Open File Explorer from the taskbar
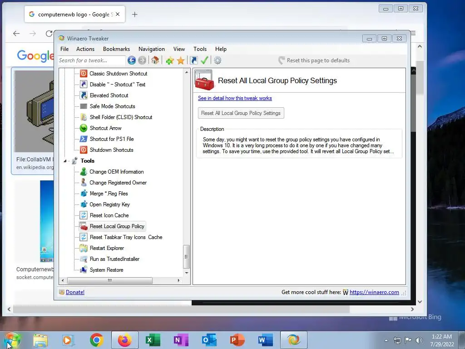The height and width of the screenshot is (349, 465). point(40,340)
